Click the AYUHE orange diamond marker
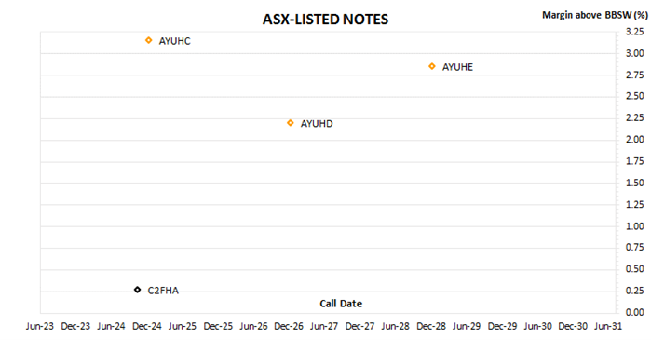Screen dimensions: 651x340 tap(432, 66)
